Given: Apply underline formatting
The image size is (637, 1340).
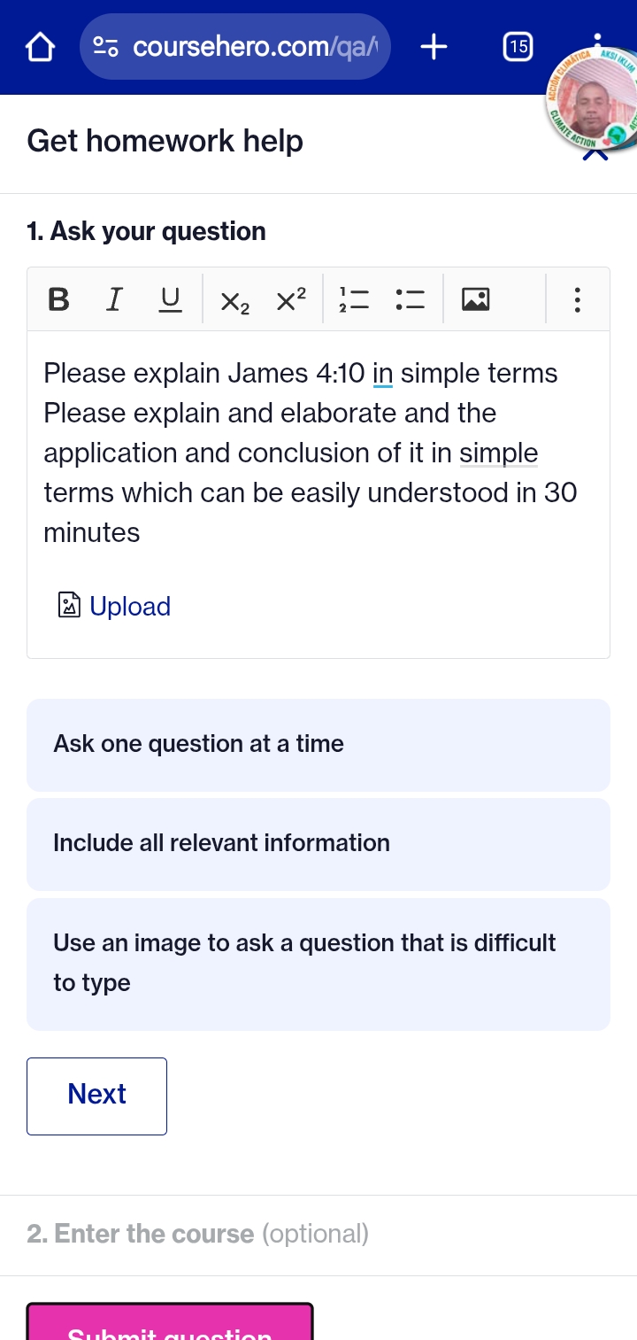Looking at the screenshot, I should coord(170,299).
